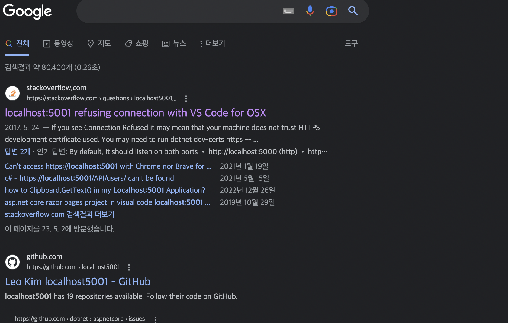Switch to the 쇼핑 tab
The height and width of the screenshot is (323, 508).
137,43
